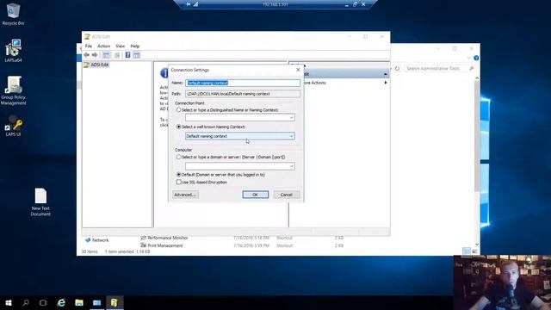Click the show/hide action pane toolbar icon
Viewport: 551px width, 310px height.
[x=136, y=55]
